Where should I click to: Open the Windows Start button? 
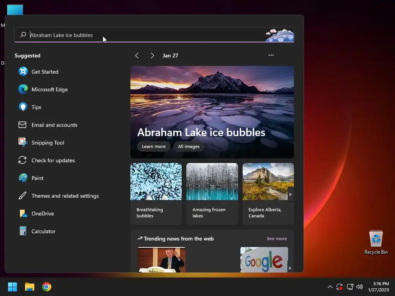pyautogui.click(x=12, y=287)
